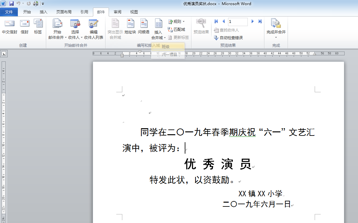358x223 pixels.
Task: Click the 问候语 icon
Action: click(x=144, y=26)
